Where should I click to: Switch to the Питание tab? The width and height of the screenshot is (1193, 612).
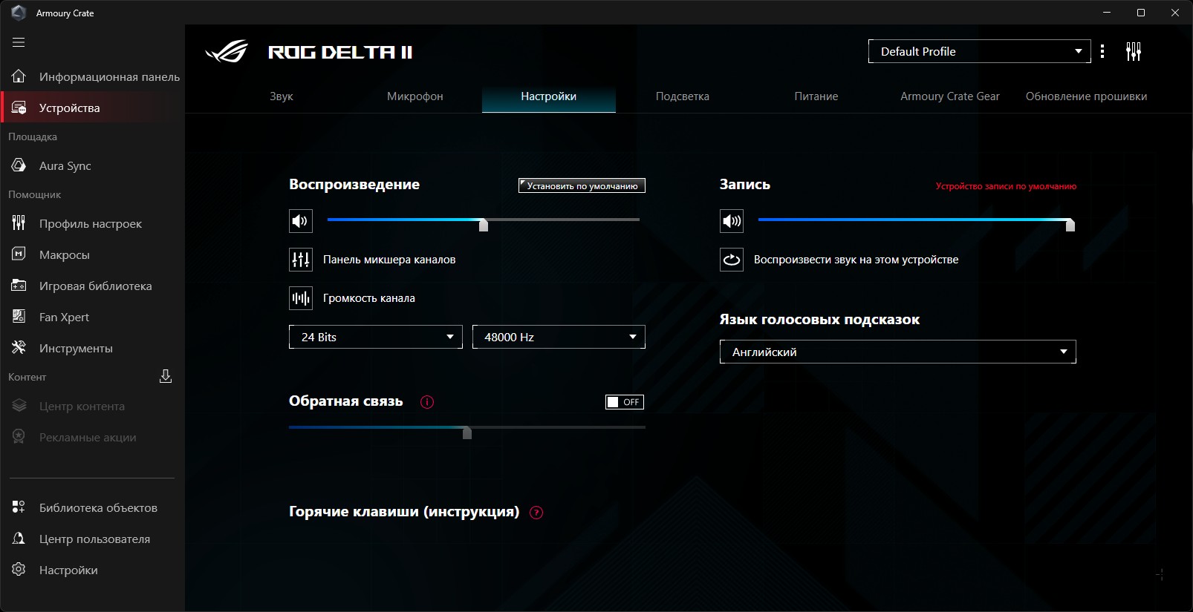point(816,96)
